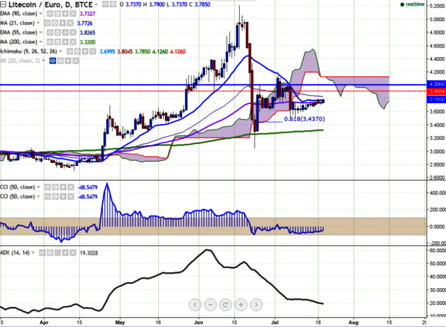
Task: Expand the EMA (55, close) dropdown arrow
Action: (41, 32)
